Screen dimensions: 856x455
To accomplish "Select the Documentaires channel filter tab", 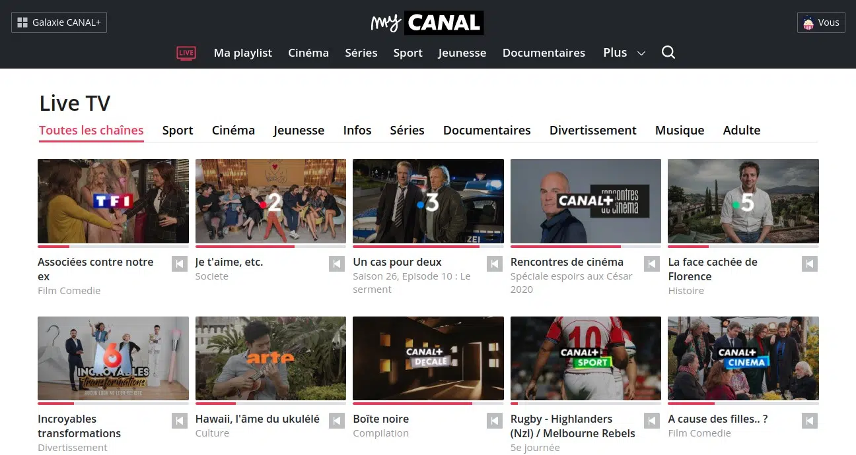I will click(x=487, y=131).
